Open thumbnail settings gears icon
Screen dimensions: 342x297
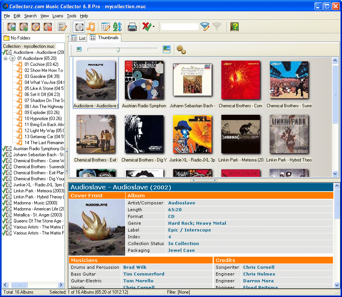(x=181, y=49)
